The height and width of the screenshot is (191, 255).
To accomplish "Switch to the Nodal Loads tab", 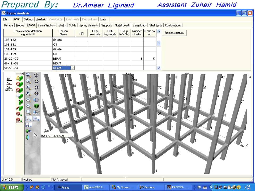I will (122, 25).
